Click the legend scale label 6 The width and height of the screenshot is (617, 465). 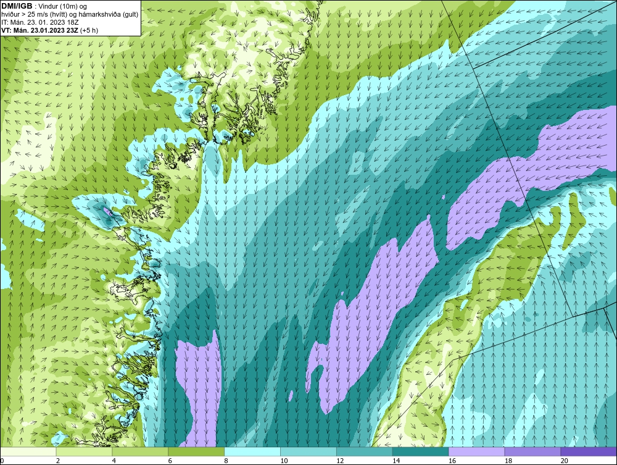click(x=170, y=461)
